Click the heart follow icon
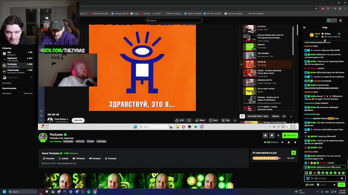 pos(272,135)
